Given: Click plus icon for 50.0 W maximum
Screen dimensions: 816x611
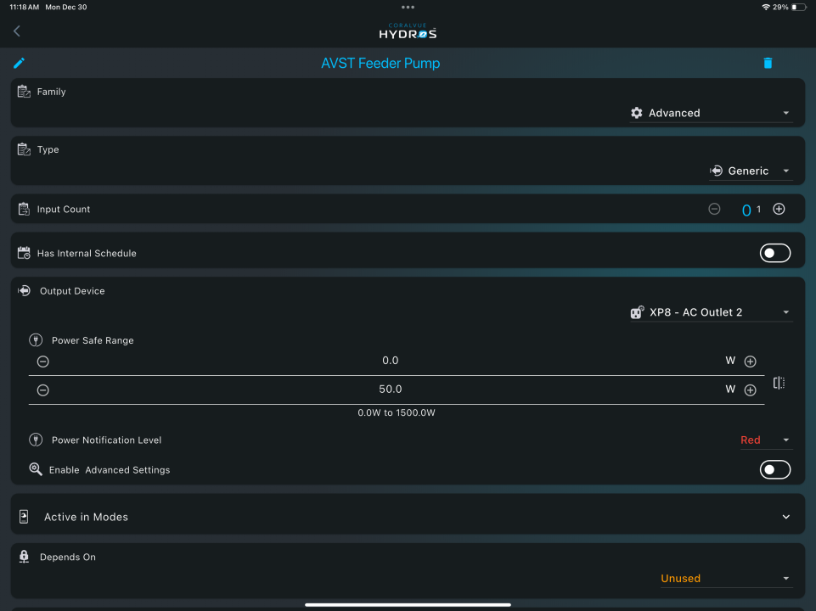Looking at the screenshot, I should 750,390.
